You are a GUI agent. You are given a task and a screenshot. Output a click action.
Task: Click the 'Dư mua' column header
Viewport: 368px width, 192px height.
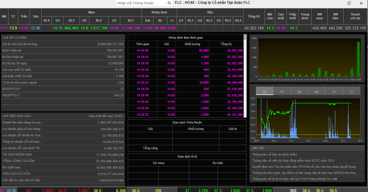click(x=159, y=163)
